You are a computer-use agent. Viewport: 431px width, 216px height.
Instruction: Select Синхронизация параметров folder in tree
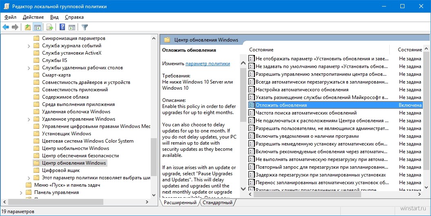(74, 38)
